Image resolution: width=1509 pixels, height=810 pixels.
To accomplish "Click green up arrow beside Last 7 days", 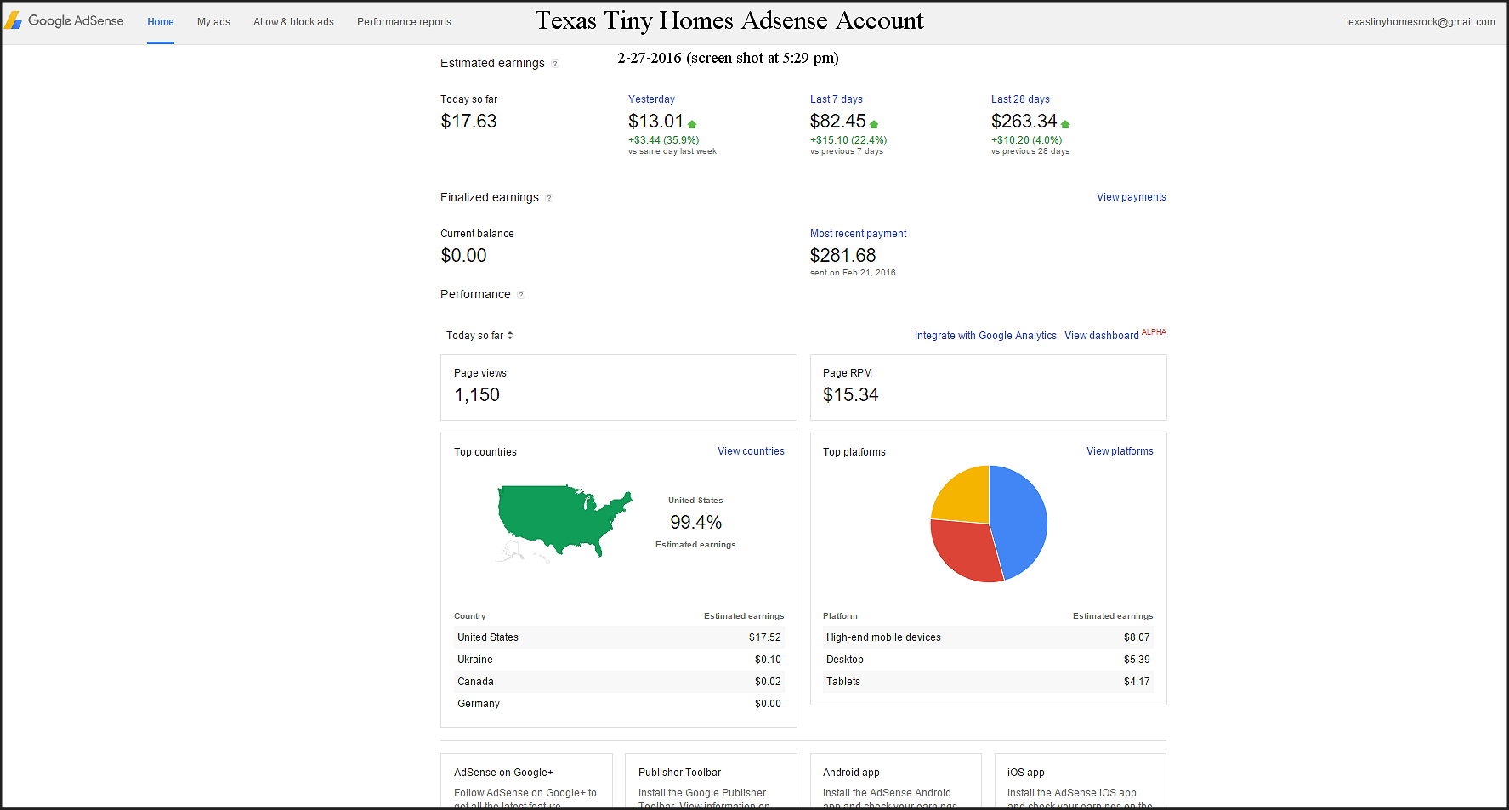I will [x=874, y=124].
